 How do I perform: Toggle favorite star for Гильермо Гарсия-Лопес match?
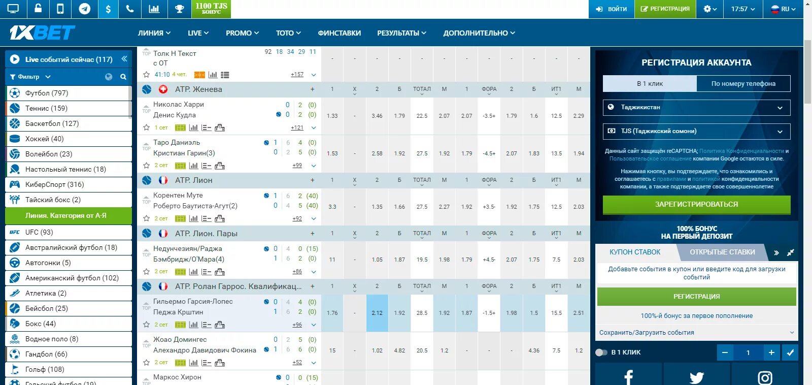pyautogui.click(x=146, y=324)
